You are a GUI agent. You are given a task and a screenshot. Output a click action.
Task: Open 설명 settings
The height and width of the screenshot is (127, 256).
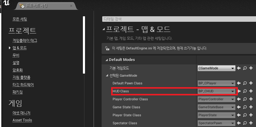point(16,63)
